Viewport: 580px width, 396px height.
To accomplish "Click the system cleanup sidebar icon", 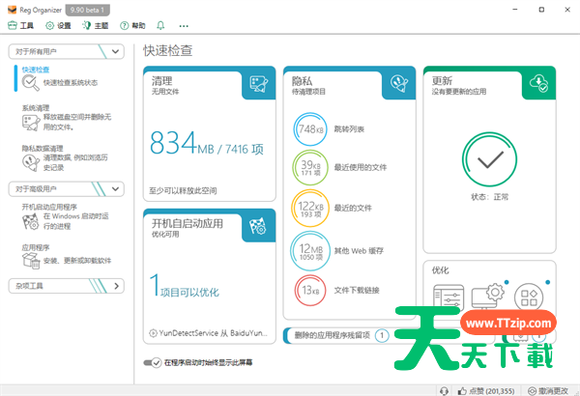I will [x=31, y=123].
